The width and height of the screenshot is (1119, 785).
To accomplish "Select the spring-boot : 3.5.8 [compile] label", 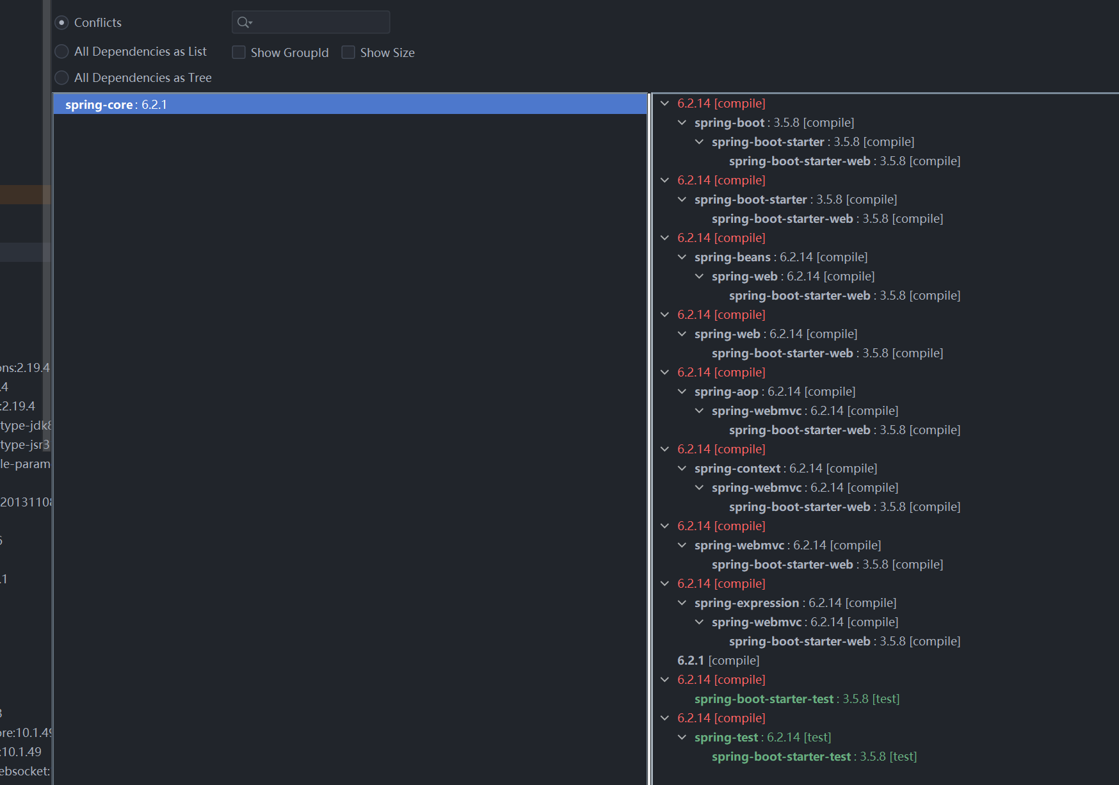I will click(x=774, y=122).
